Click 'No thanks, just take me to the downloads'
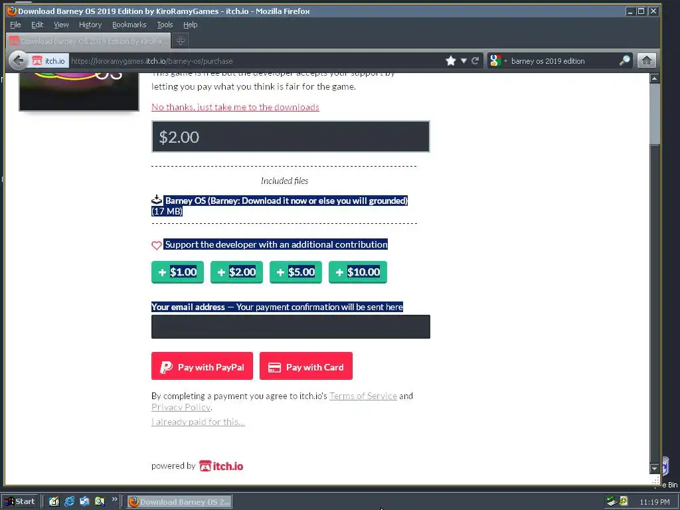Image resolution: width=680 pixels, height=510 pixels. pos(235,107)
